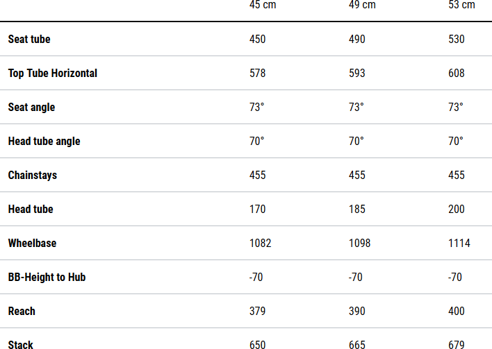Click the 45 cm column header
492x349 pixels.
[263, 6]
